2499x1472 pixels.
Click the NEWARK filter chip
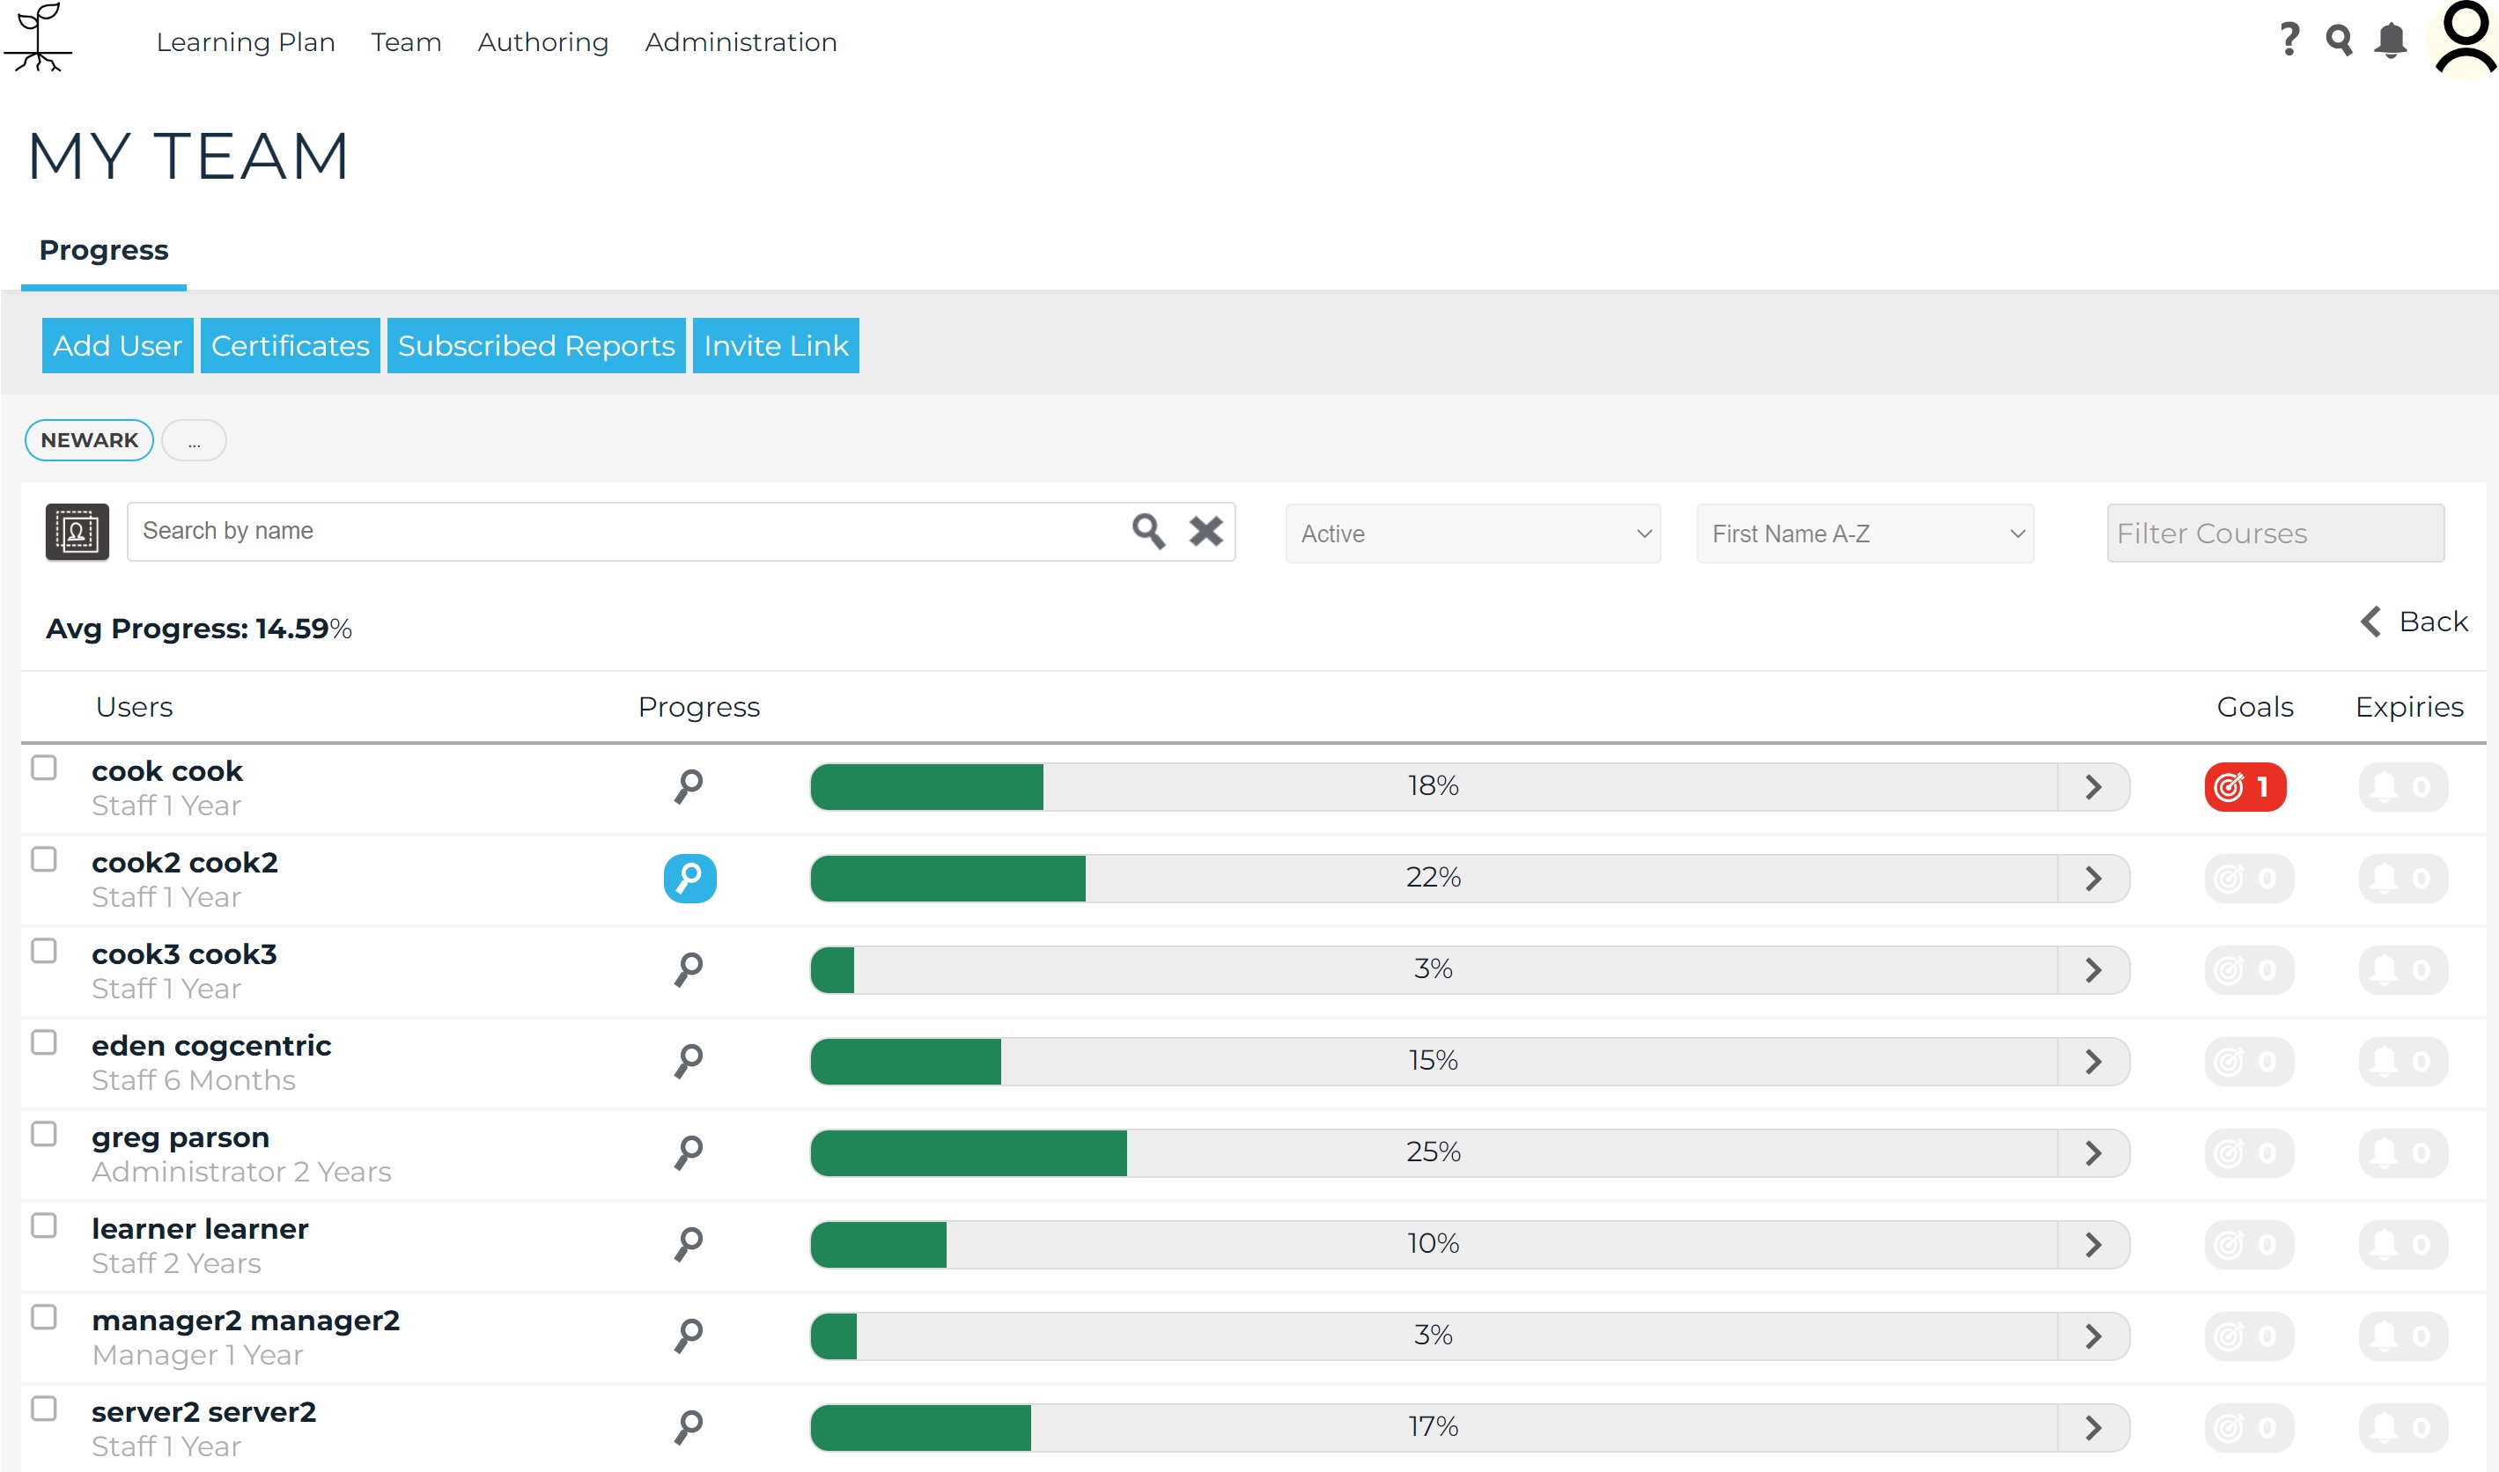tap(87, 439)
